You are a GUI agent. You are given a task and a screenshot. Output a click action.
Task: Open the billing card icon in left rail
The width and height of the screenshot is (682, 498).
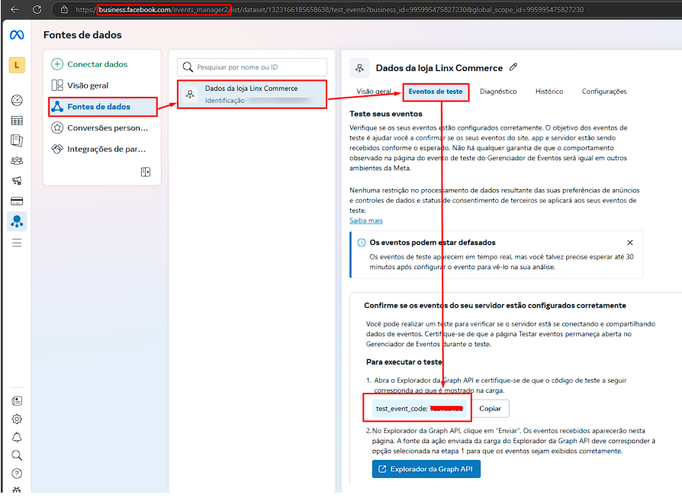coord(17,201)
